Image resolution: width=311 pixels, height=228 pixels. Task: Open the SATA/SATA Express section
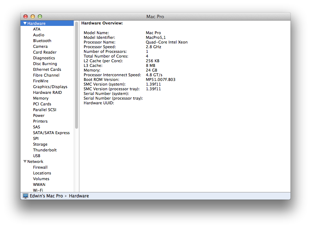51,133
